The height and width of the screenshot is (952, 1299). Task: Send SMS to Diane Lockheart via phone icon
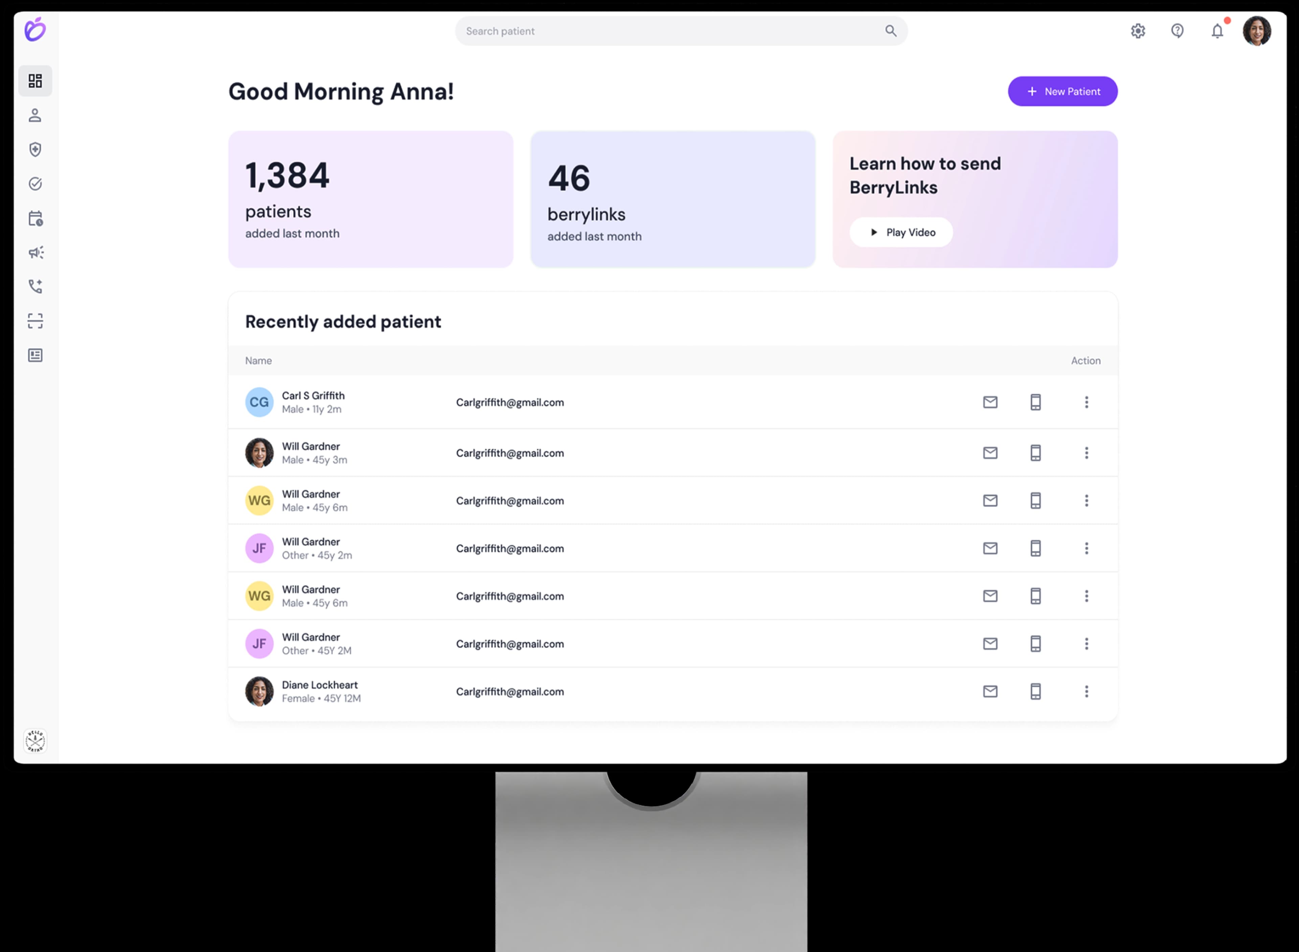[1035, 691]
